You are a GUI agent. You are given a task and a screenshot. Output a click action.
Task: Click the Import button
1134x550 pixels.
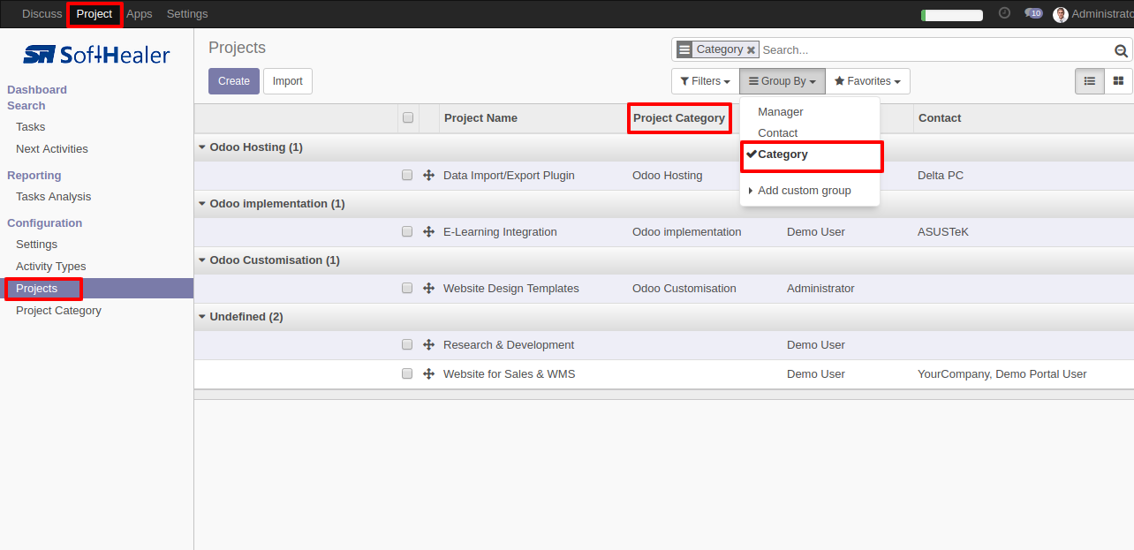(x=287, y=81)
